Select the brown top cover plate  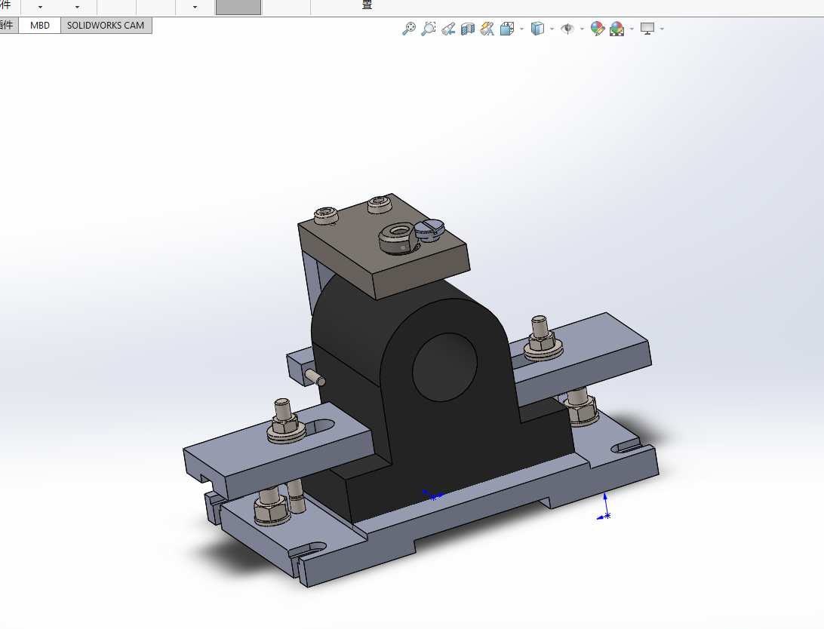[x=383, y=247]
